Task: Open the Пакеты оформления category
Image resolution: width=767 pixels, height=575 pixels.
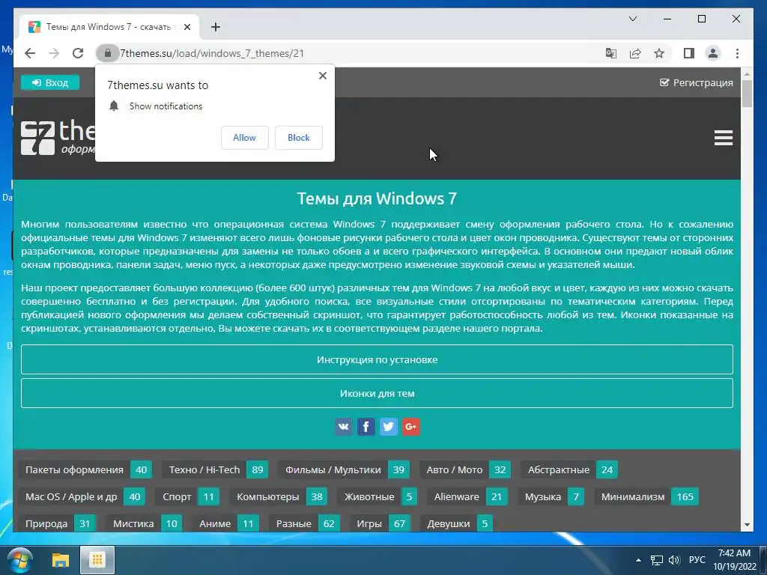Action: (x=85, y=469)
